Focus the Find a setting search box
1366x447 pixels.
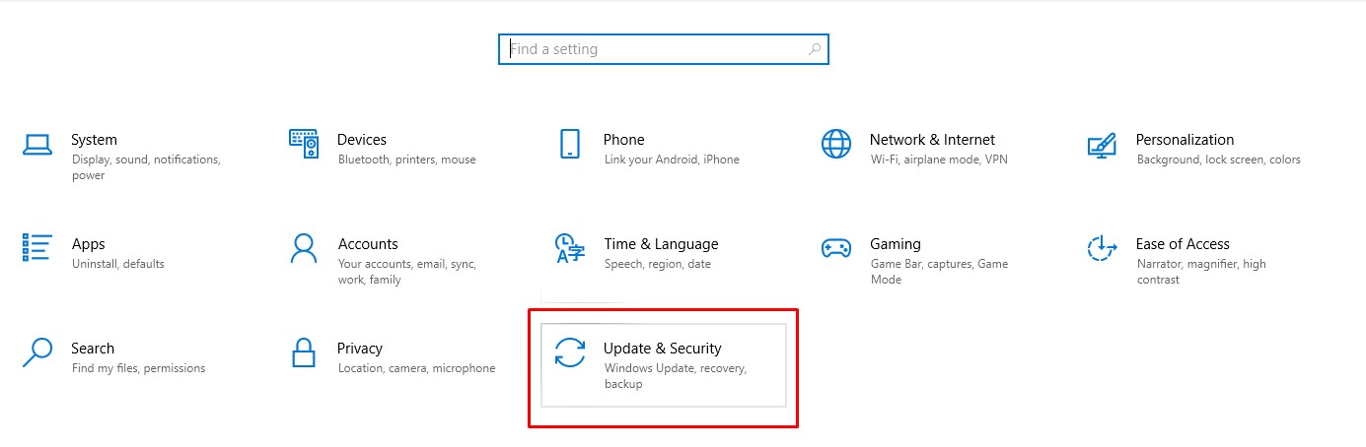[664, 49]
